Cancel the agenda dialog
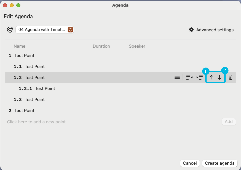This screenshot has height=170, width=241. point(190,163)
